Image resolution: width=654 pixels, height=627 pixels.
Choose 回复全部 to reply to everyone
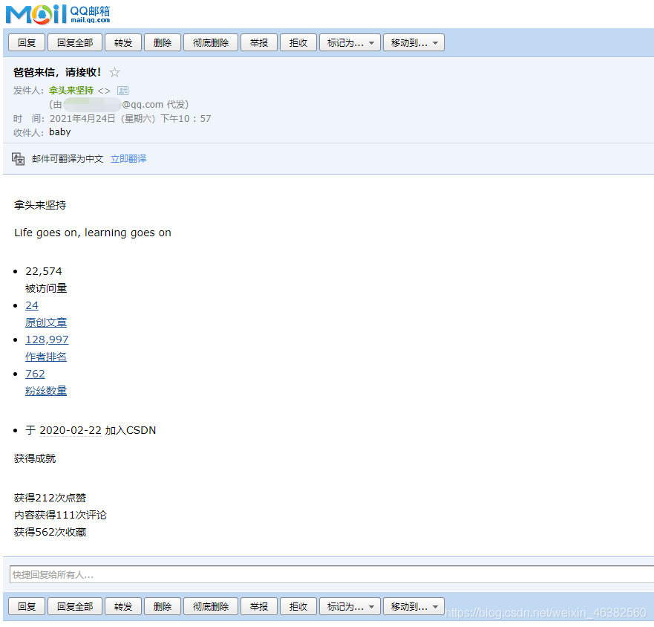pos(74,42)
